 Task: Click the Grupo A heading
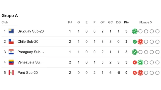coord(10,15)
